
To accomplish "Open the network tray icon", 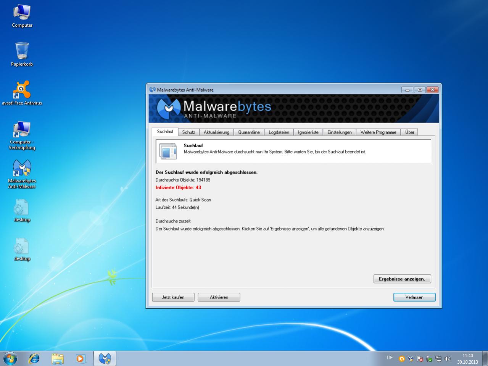I will point(438,359).
